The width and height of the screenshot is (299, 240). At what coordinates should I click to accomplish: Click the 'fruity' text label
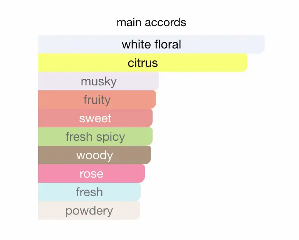point(97,100)
